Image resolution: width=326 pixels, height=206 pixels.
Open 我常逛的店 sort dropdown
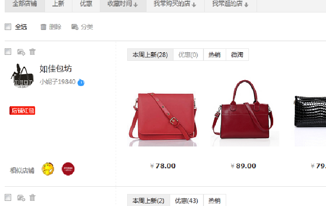click(246, 5)
